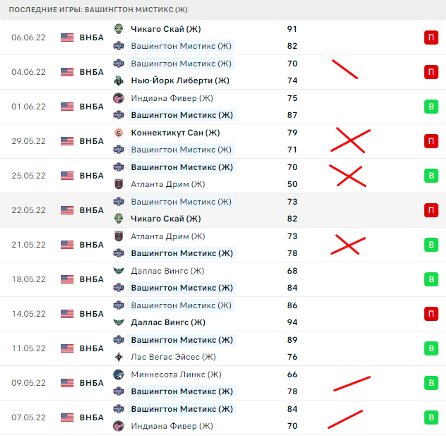Open team 'Миннесота Линкс (Ж)'

(176, 374)
